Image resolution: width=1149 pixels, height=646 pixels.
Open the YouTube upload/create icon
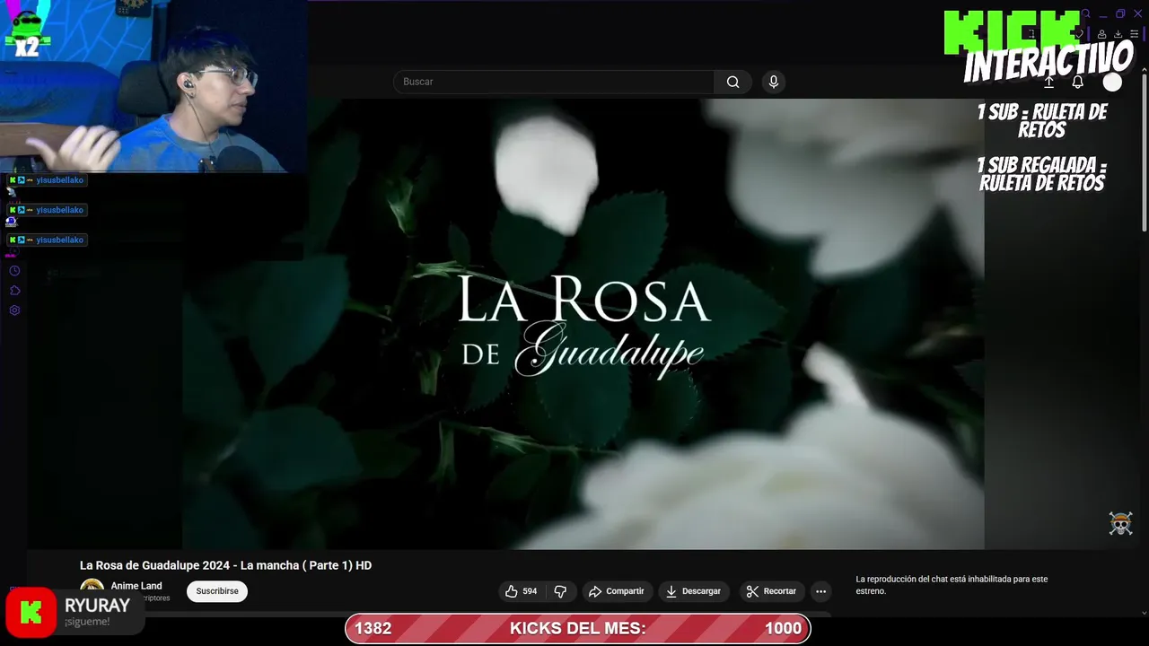coord(1048,82)
